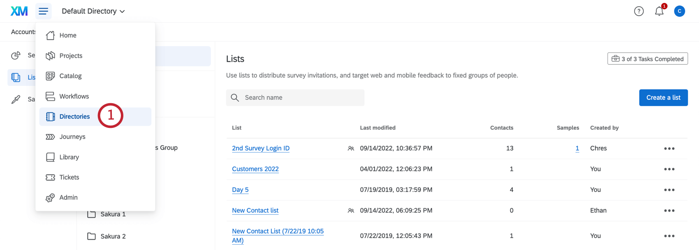Open the notifications bell
This screenshot has width=699, height=250.
pos(659,12)
